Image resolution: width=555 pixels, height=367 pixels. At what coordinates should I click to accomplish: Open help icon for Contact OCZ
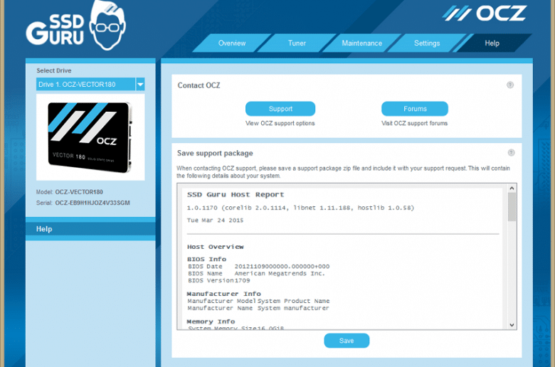tap(510, 85)
